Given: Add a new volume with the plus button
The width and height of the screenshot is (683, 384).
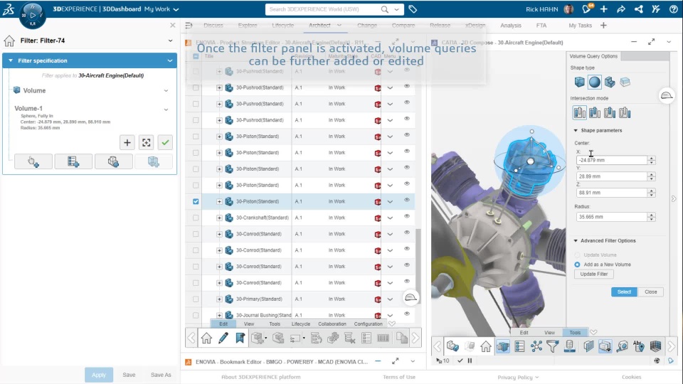Looking at the screenshot, I should pyautogui.click(x=127, y=142).
